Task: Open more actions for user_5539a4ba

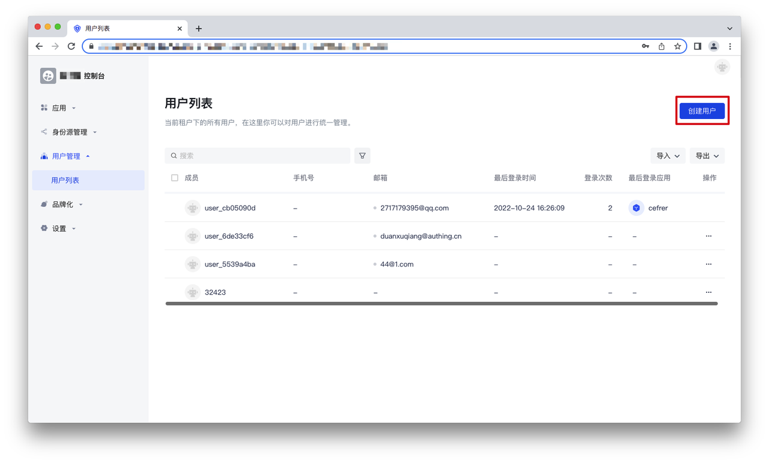Action: click(708, 265)
